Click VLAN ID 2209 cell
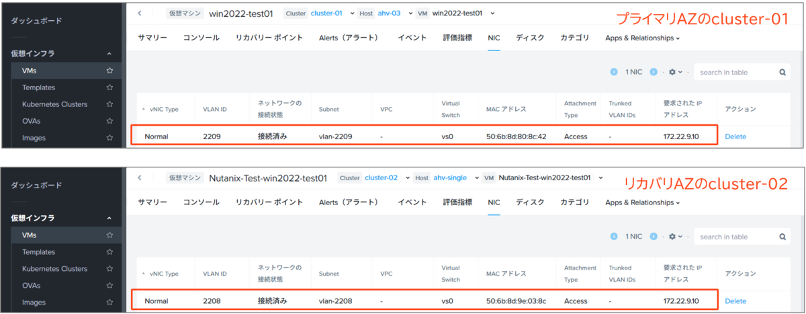Viewport: 806px width, 314px height. tap(212, 136)
